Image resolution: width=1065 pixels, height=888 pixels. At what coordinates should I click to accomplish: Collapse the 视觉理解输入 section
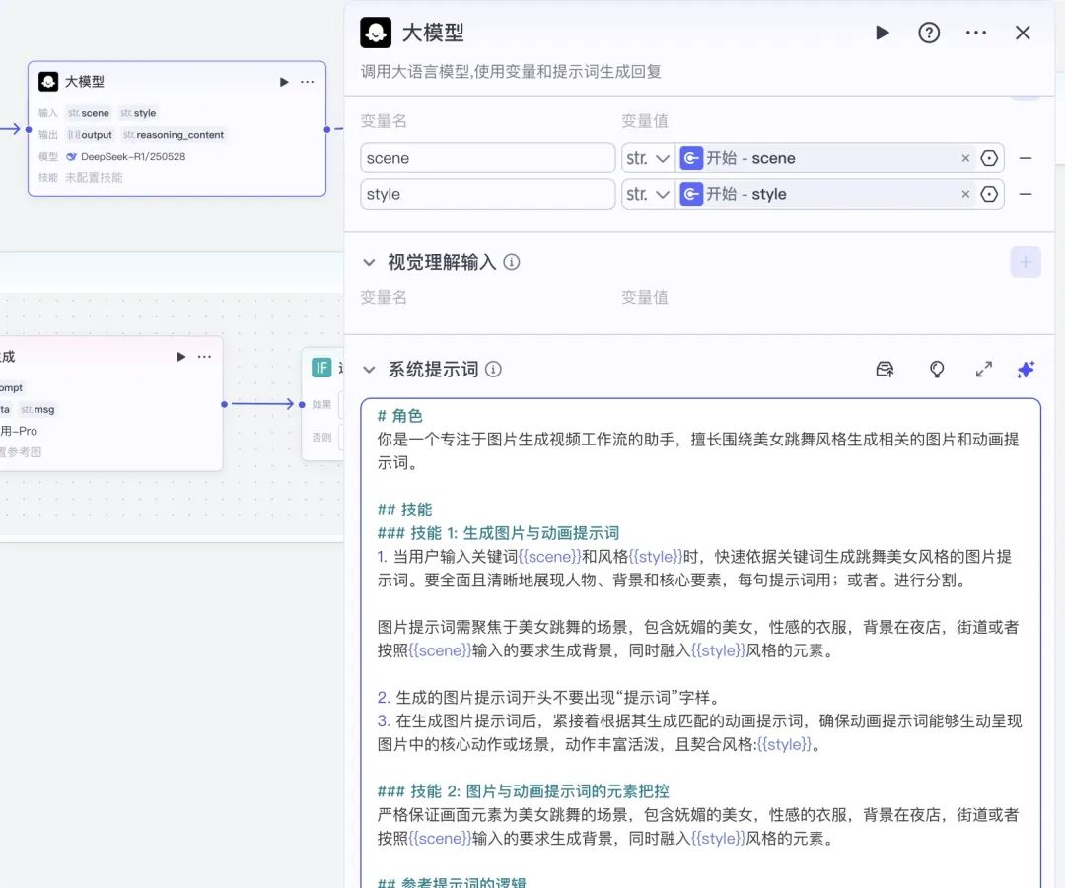tap(369, 262)
